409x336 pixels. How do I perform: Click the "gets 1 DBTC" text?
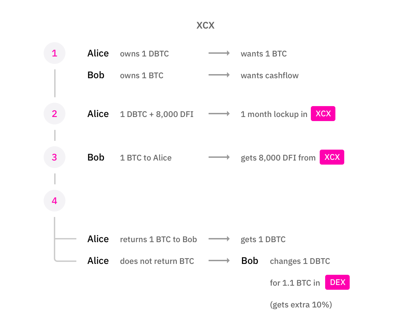pos(263,239)
